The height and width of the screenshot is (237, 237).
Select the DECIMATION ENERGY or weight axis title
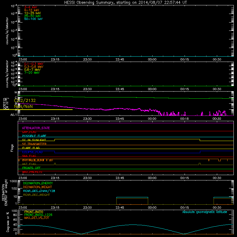tap(4, 192)
